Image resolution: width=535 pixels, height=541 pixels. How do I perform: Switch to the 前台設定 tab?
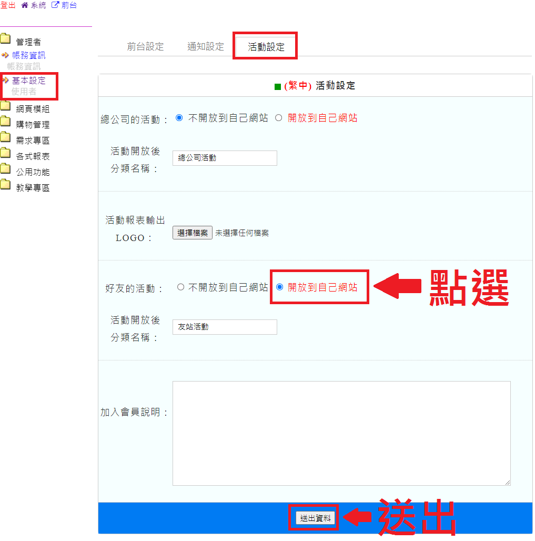pyautogui.click(x=145, y=46)
